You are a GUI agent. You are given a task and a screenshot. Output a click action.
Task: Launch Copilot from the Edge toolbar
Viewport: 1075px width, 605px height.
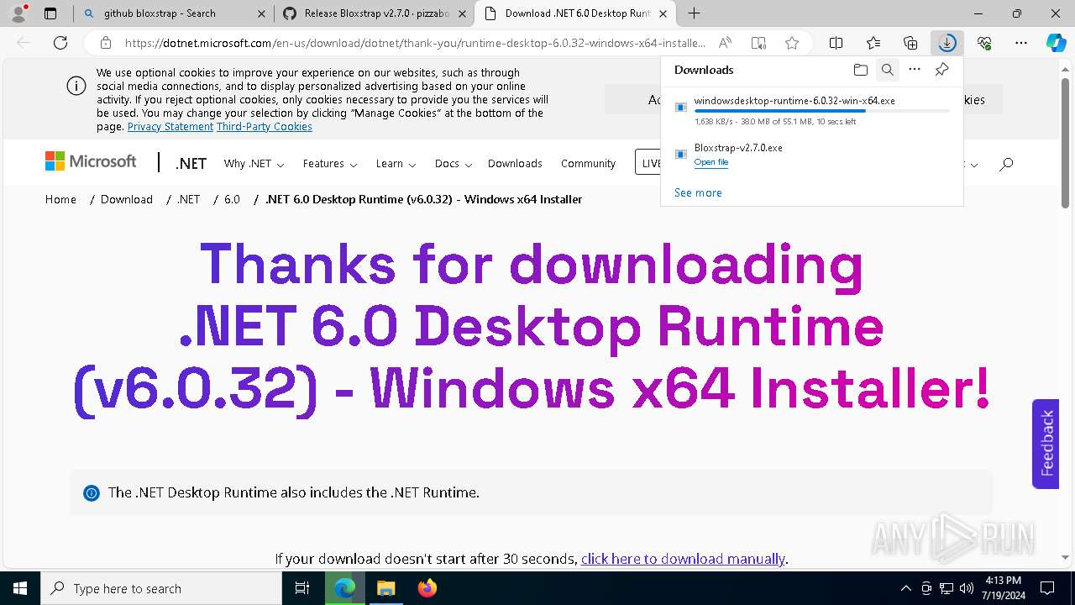[x=1056, y=43]
